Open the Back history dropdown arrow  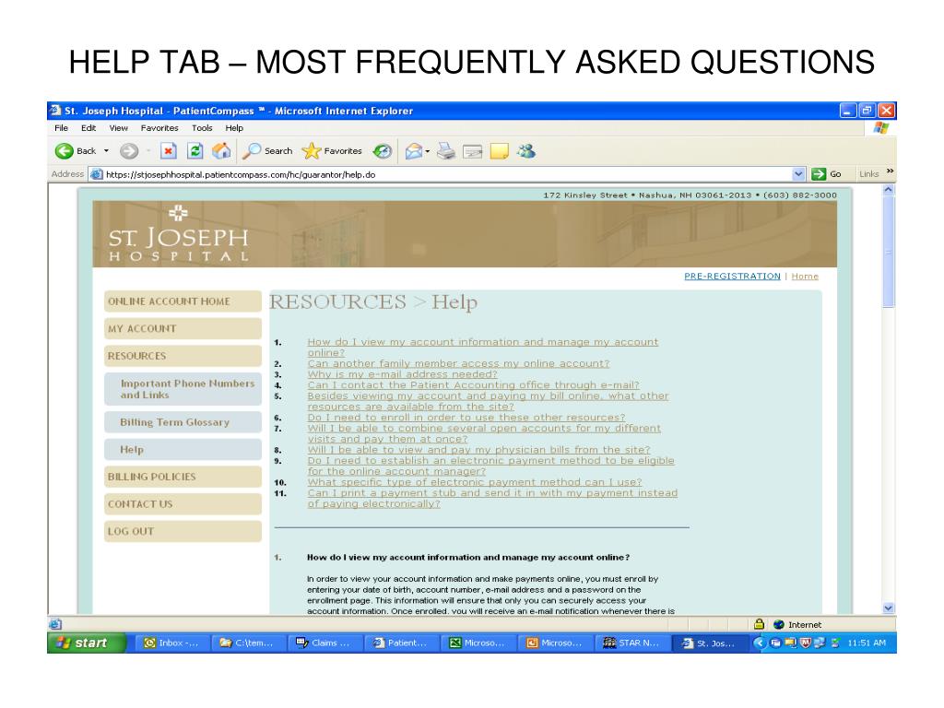pos(107,151)
